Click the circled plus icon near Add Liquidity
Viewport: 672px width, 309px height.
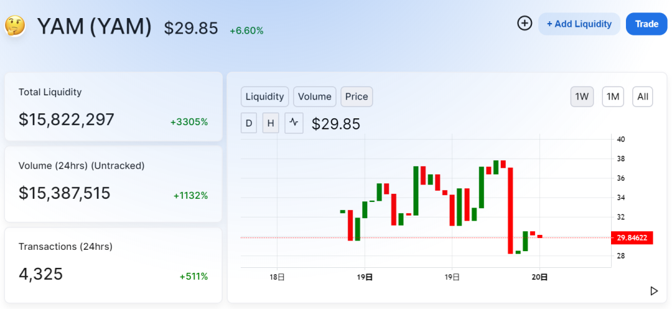(525, 23)
